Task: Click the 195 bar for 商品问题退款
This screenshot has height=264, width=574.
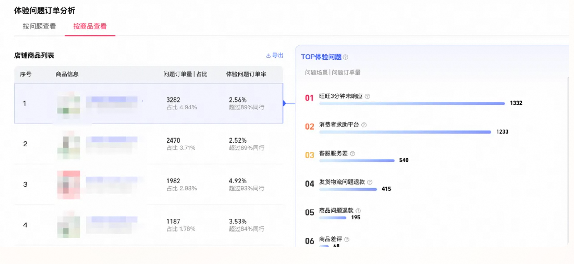Action: tap(332, 218)
